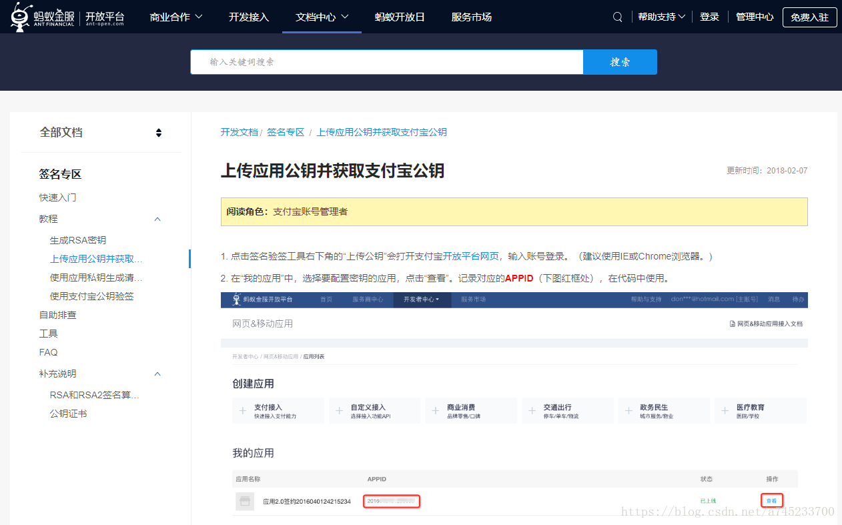This screenshot has width=842, height=525.
Task: Open 快速入门 in sidebar
Action: point(58,197)
